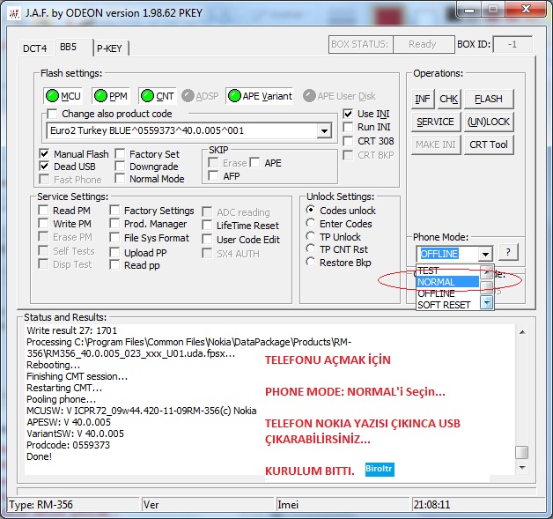This screenshot has width=553, height=519.
Task: Click the log scrollbar down arrow
Action: (522, 468)
